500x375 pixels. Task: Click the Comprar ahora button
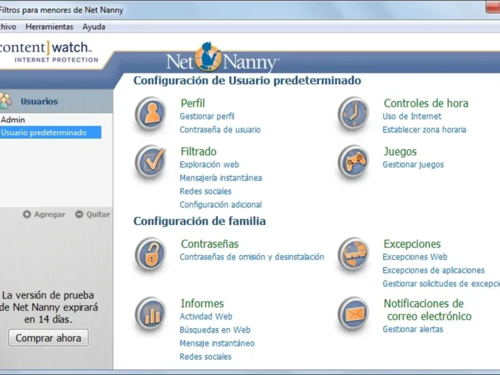pos(48,337)
